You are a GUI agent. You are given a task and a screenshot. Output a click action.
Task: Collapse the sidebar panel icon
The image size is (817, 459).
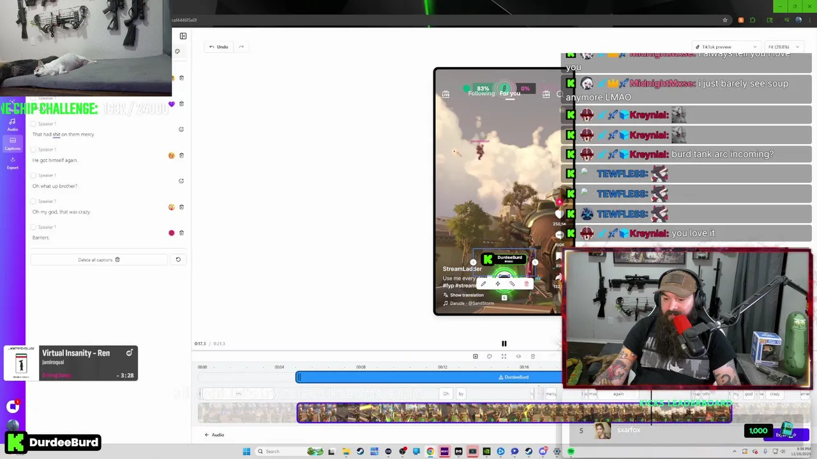tap(183, 36)
